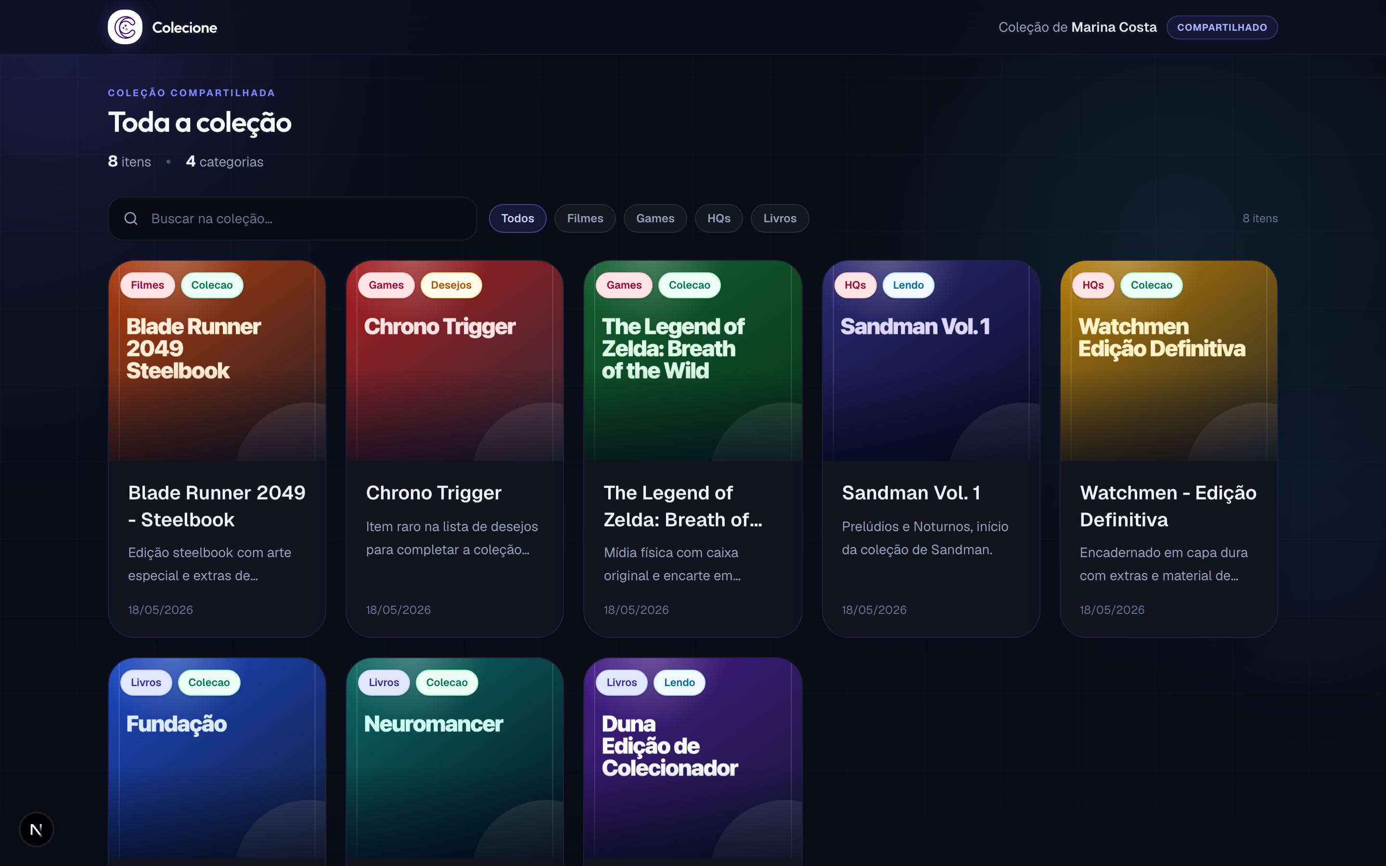The width and height of the screenshot is (1386, 866).
Task: Click the Colecao tag on the Zelda card
Action: 689,285
